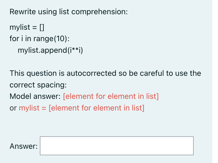Click the red 'mylist = [element for element in list]' text

click(82, 108)
